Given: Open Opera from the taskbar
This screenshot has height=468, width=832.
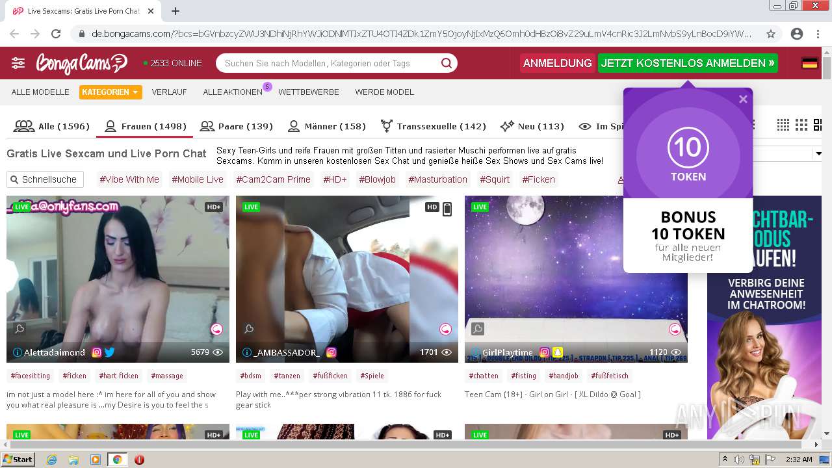Looking at the screenshot, I should tap(139, 460).
